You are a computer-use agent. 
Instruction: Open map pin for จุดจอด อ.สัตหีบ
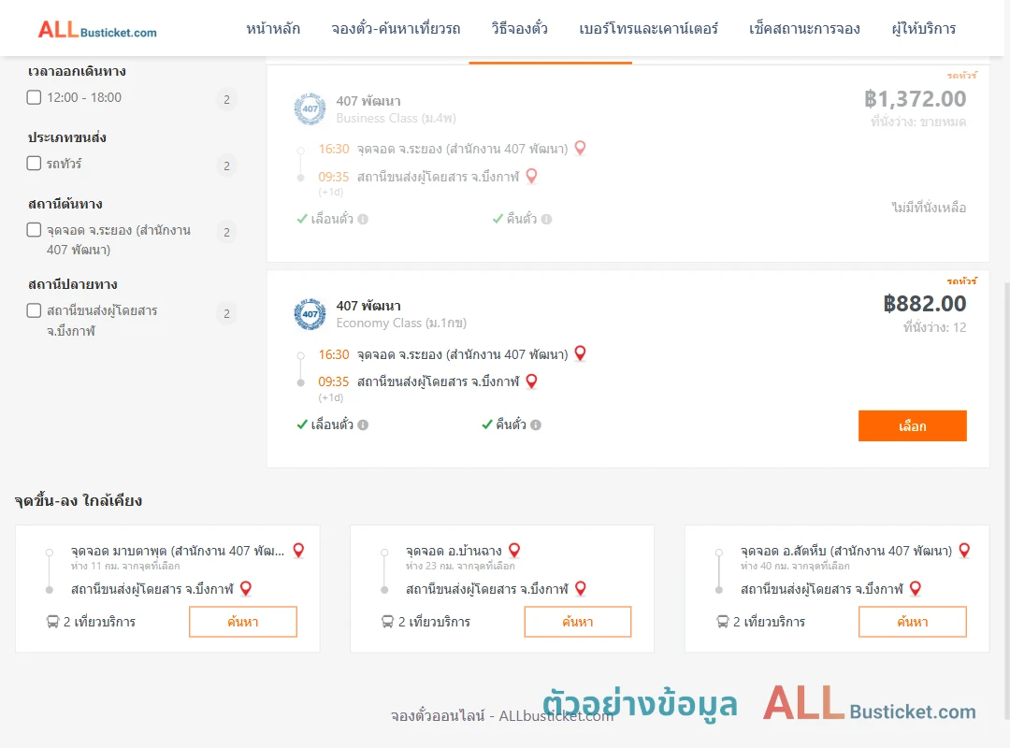pos(964,550)
